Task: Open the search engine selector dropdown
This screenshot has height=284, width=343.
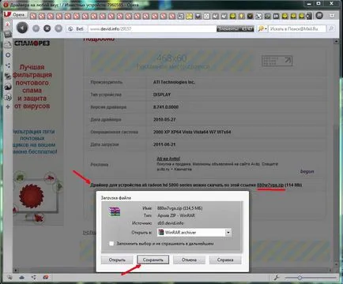Action: [x=262, y=28]
